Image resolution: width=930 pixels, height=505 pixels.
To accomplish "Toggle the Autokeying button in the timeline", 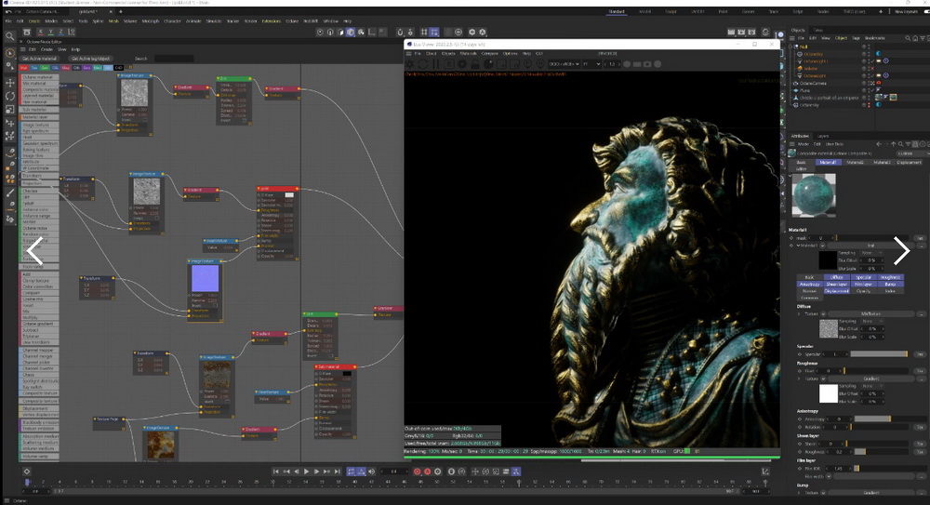I will coord(427,472).
